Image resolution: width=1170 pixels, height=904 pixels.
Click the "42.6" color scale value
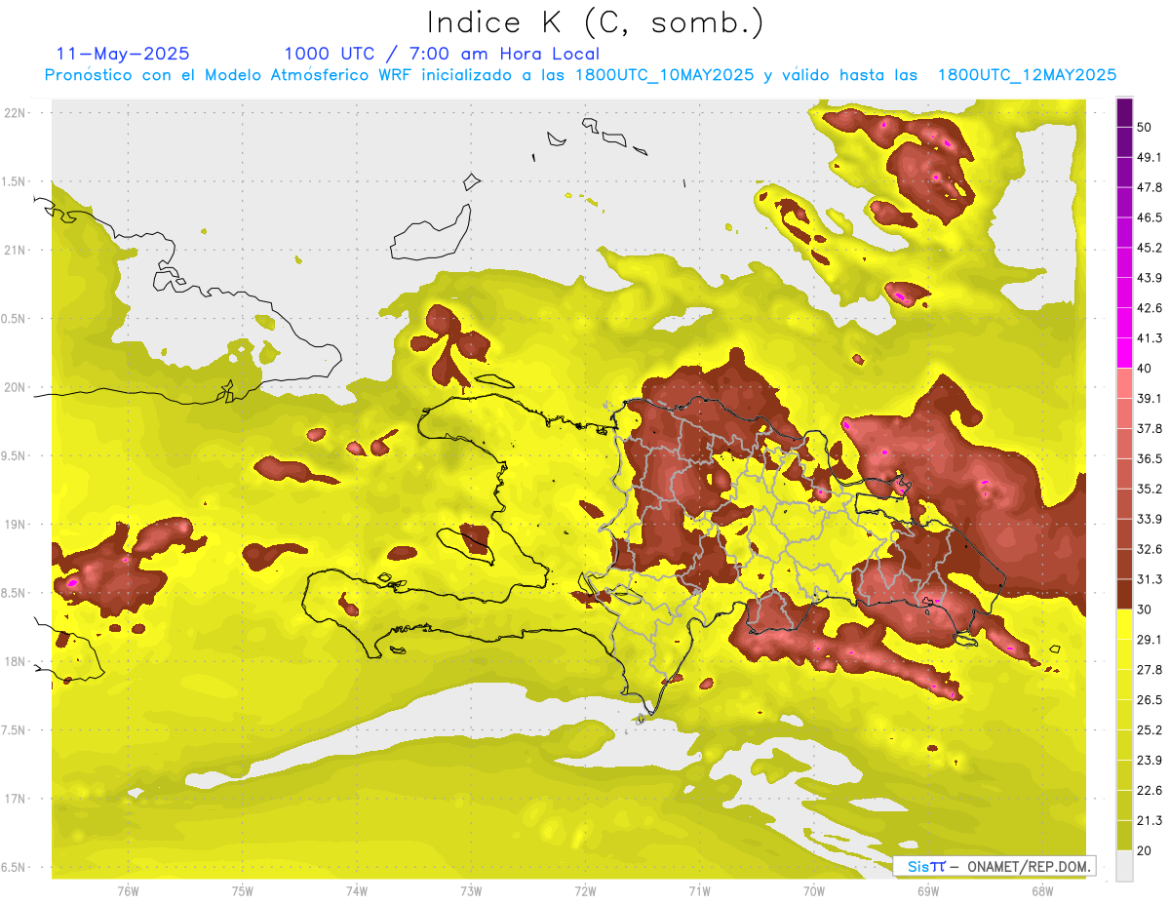point(1150,308)
